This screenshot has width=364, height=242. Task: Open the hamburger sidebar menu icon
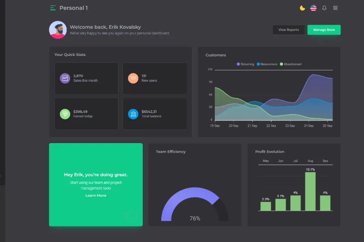click(x=53, y=8)
